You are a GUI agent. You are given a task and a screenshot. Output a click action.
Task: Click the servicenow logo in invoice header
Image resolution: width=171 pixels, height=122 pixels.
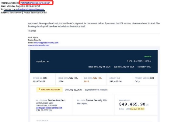coord(42,61)
